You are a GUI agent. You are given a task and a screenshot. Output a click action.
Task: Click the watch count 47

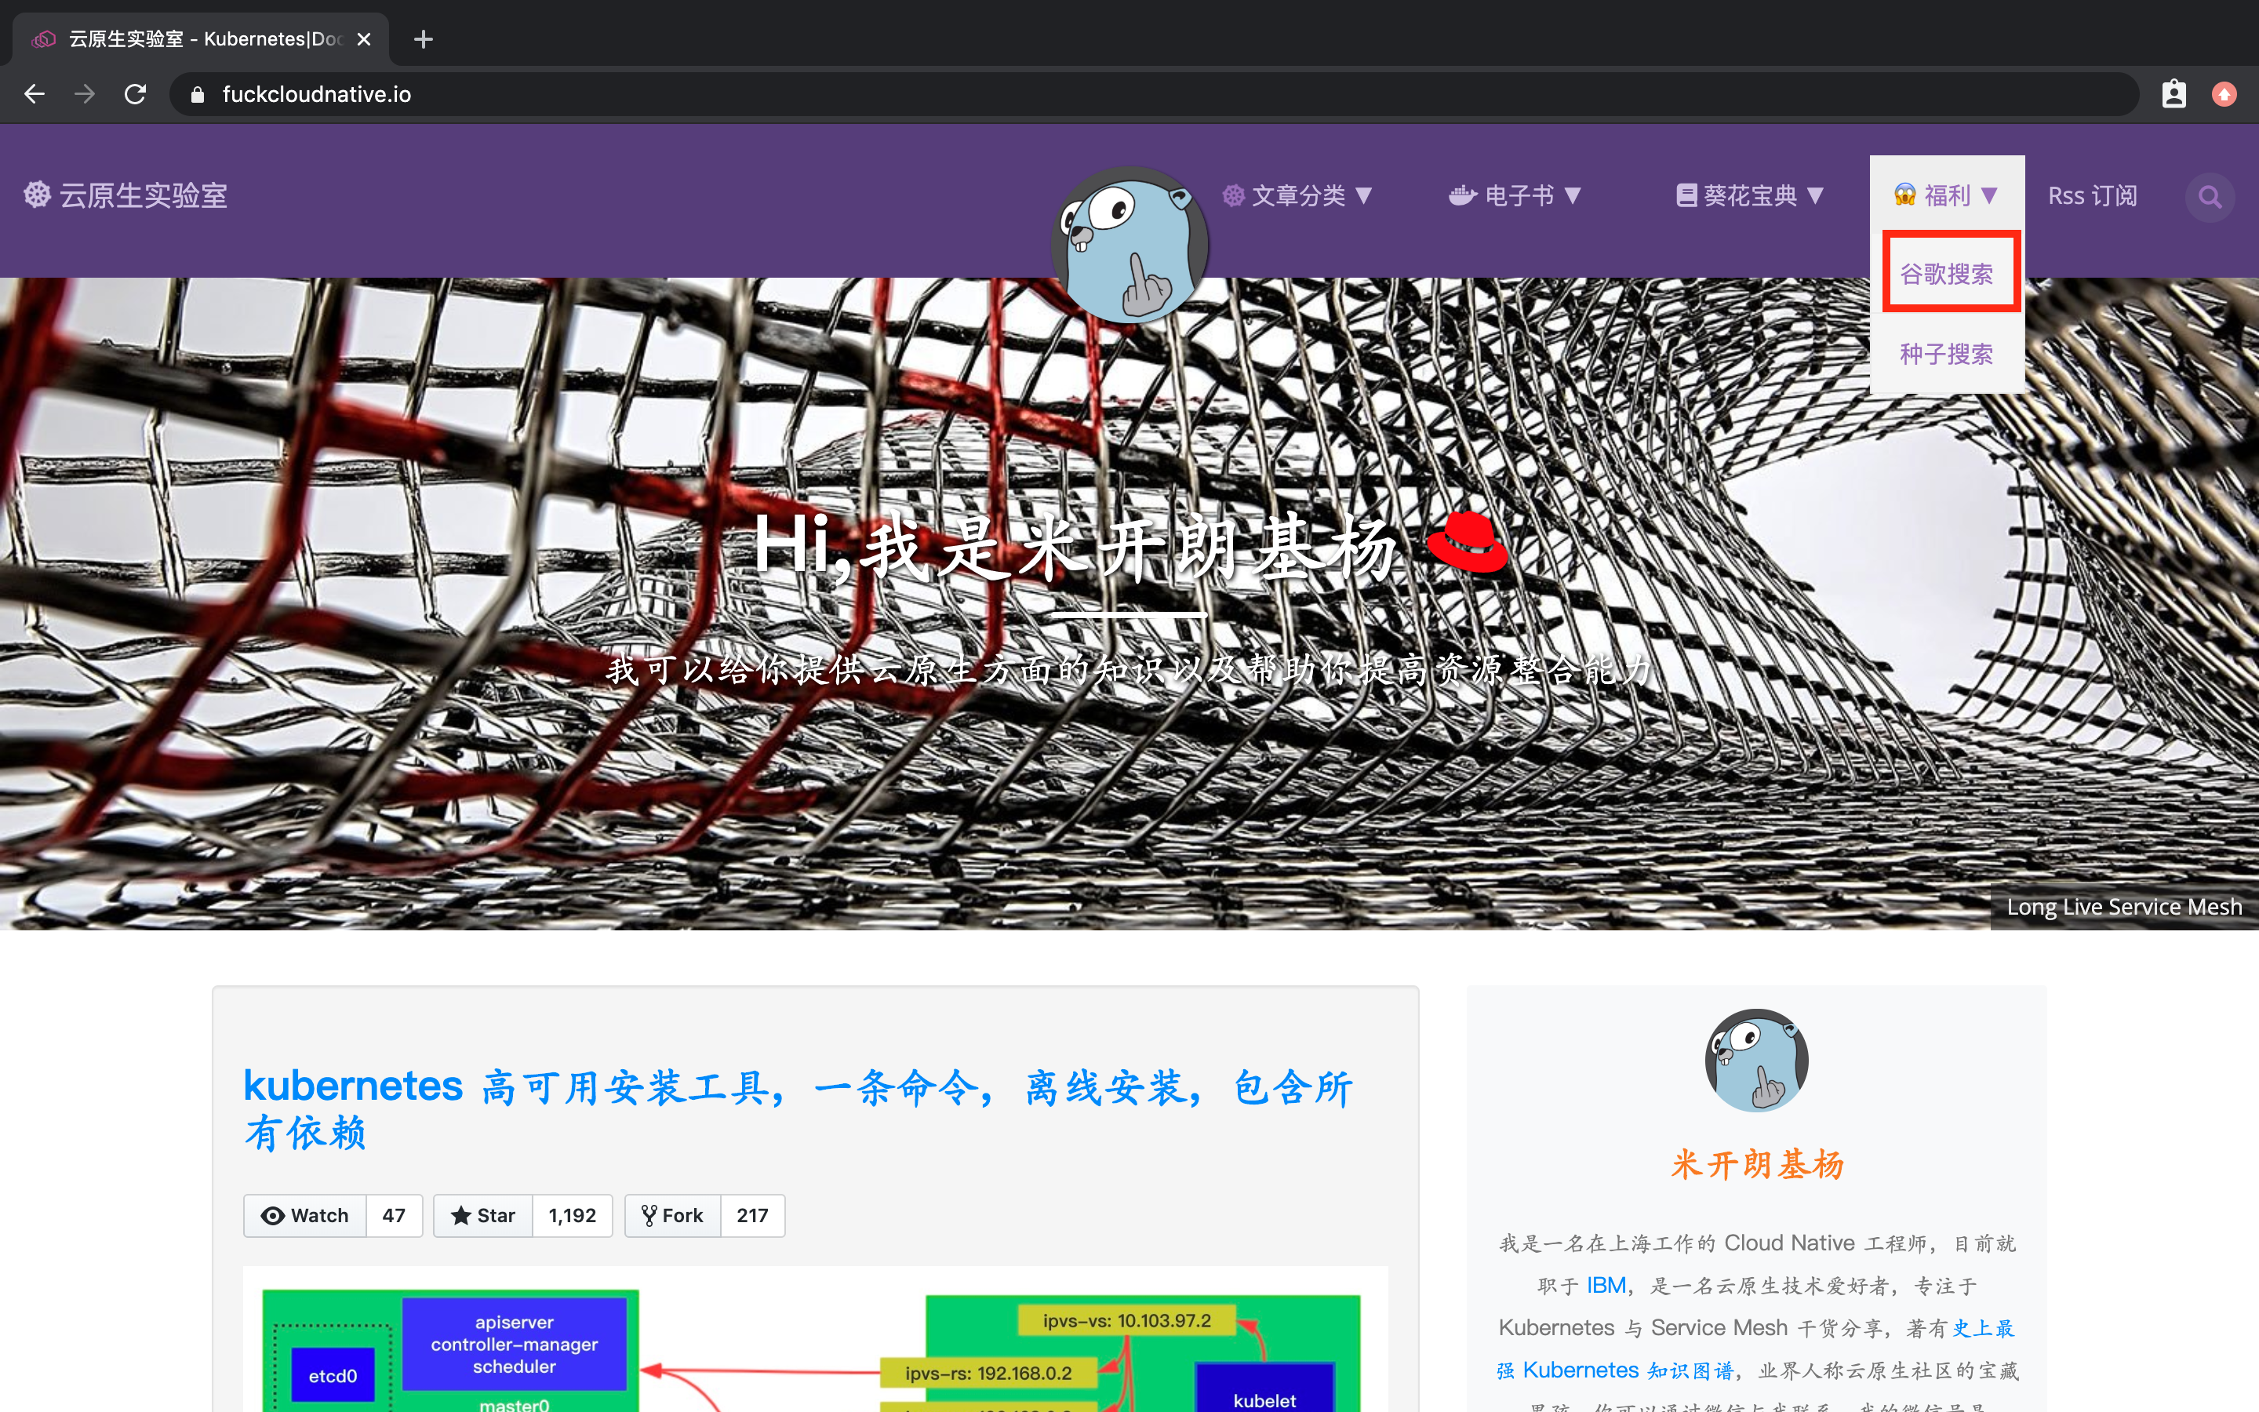tap(394, 1215)
